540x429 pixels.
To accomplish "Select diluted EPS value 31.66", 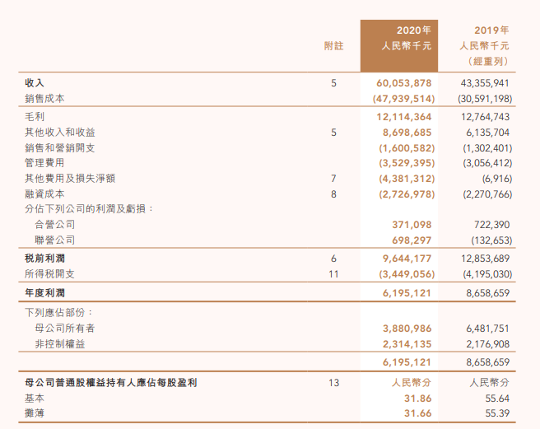I will (417, 413).
